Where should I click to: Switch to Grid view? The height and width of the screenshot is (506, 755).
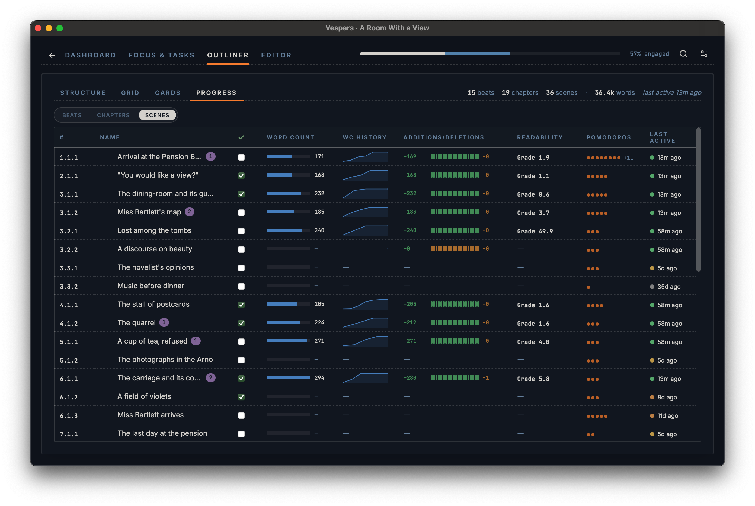pos(130,93)
